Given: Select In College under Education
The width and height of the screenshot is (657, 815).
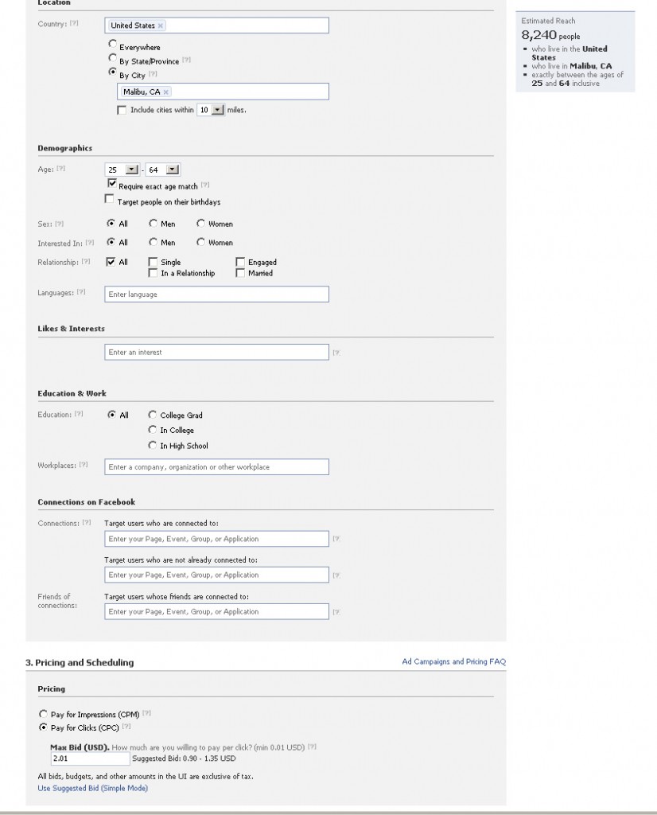Looking at the screenshot, I should pos(152,430).
